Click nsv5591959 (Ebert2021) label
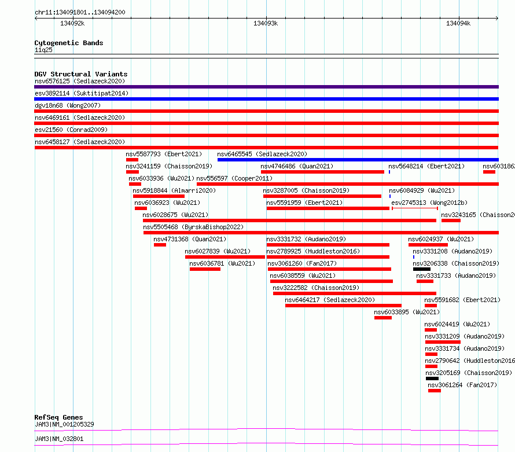 click(304, 203)
